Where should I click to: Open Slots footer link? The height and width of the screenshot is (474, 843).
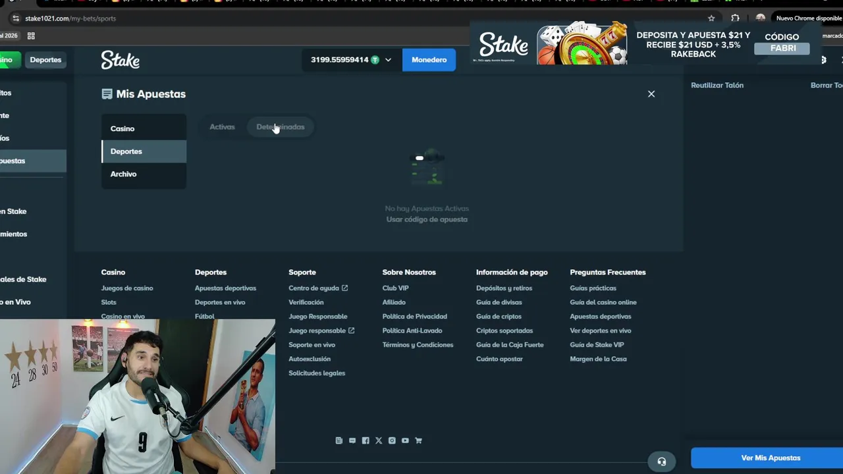(x=109, y=302)
